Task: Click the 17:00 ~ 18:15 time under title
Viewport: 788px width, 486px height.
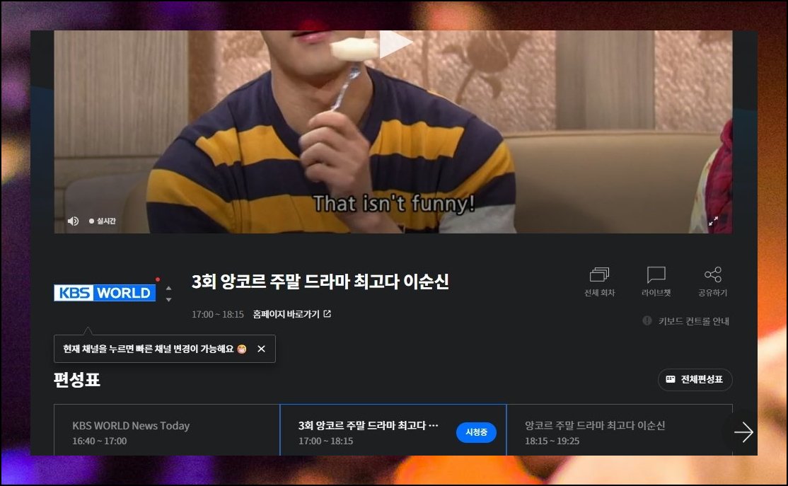Action: pyautogui.click(x=218, y=315)
